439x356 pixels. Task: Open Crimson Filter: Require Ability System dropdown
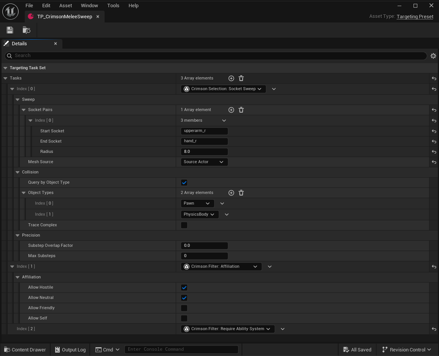point(227,329)
